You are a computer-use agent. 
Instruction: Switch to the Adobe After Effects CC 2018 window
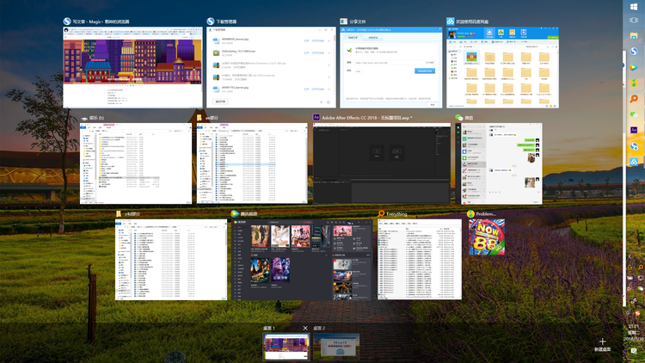(x=382, y=163)
